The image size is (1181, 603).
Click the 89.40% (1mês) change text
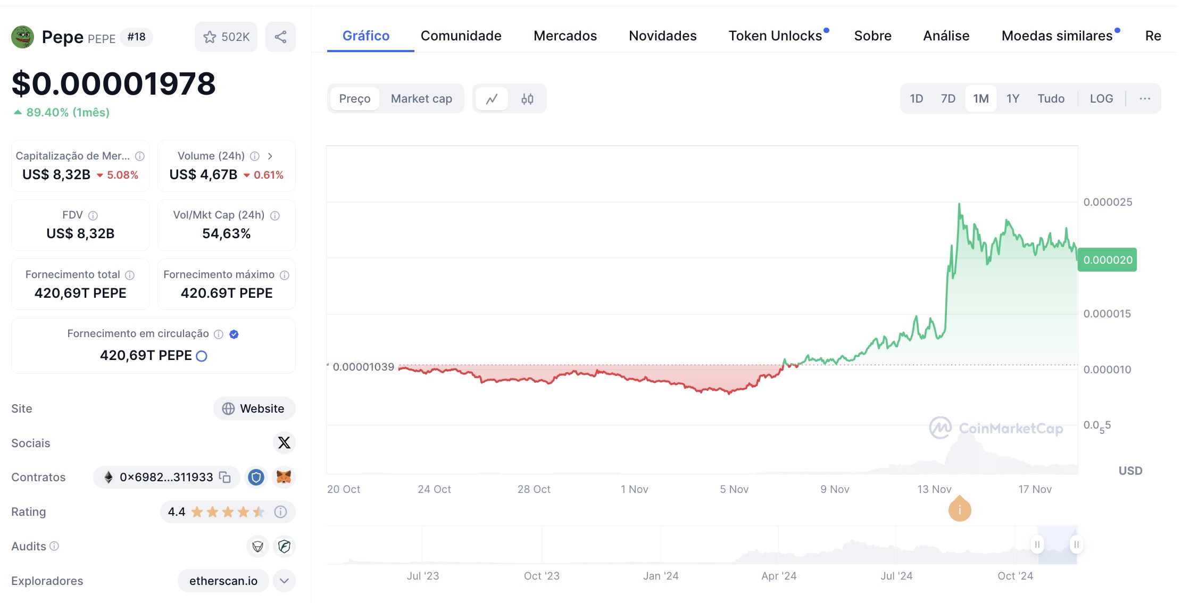(x=68, y=112)
